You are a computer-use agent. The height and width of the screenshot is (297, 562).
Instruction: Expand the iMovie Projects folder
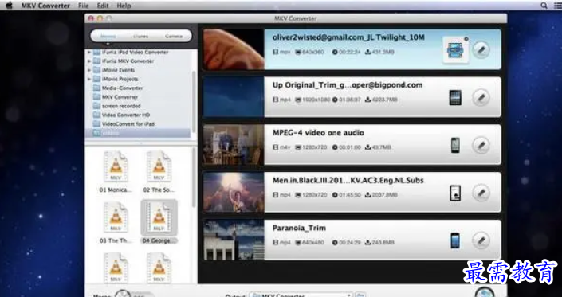click(89, 79)
